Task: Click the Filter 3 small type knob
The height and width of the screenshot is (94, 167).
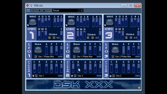Action: pos(111,76)
